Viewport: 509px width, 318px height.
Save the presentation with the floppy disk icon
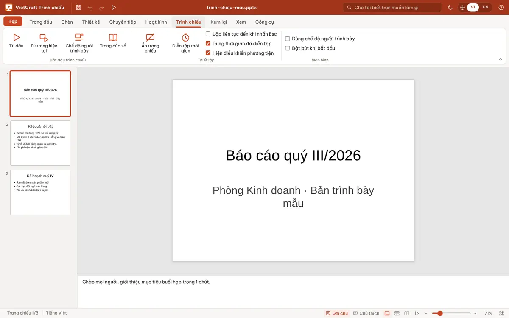(x=79, y=7)
